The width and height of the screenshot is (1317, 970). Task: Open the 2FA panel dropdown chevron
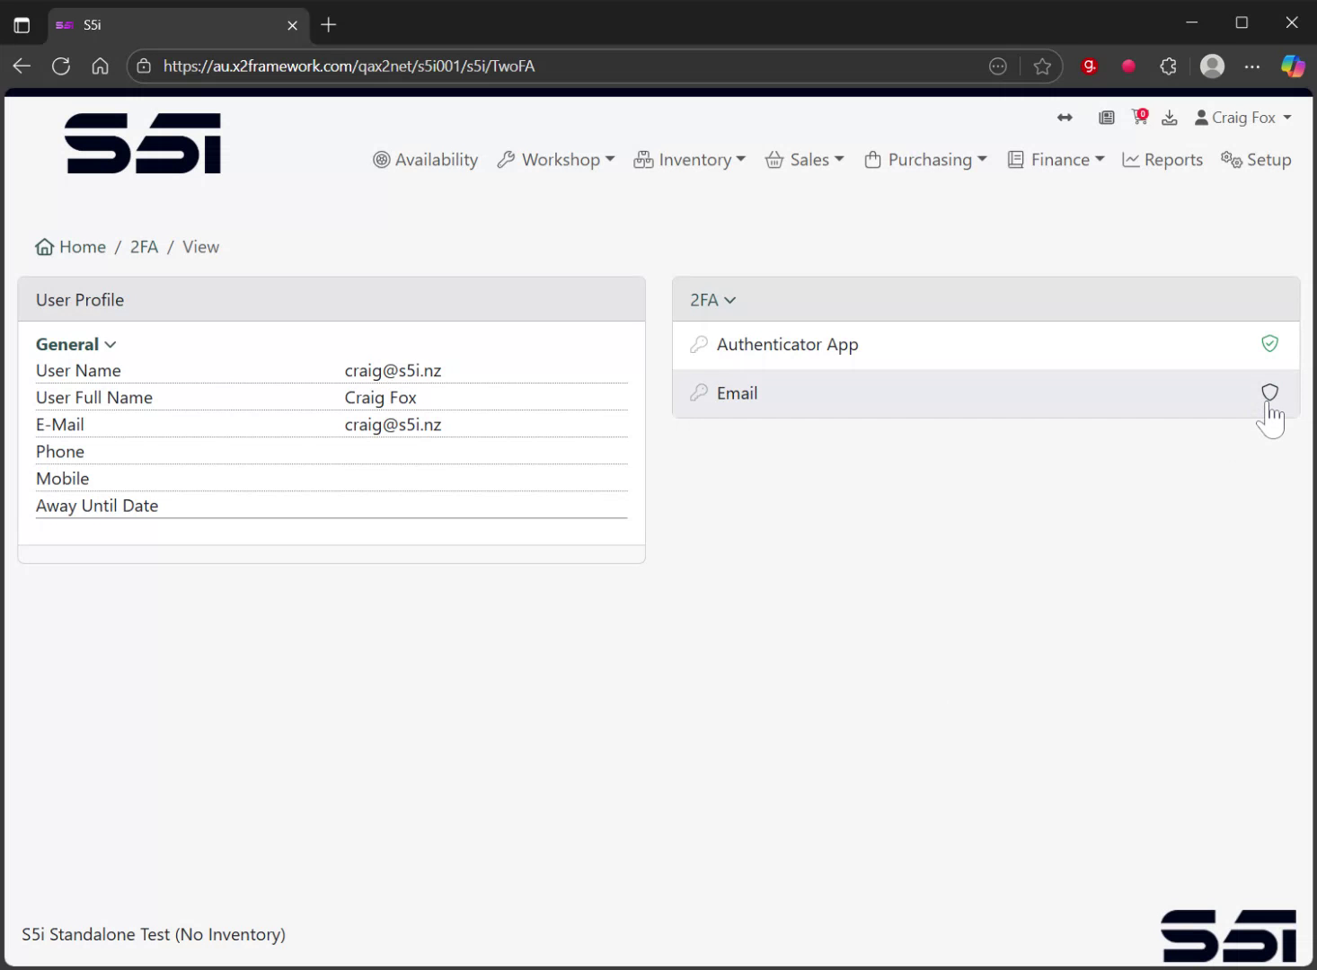[x=729, y=300]
